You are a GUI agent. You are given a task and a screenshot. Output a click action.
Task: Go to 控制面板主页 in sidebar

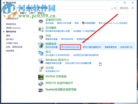[x=12, y=19]
